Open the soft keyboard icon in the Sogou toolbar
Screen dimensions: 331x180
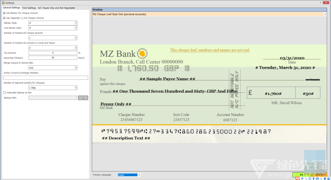click(317, 178)
